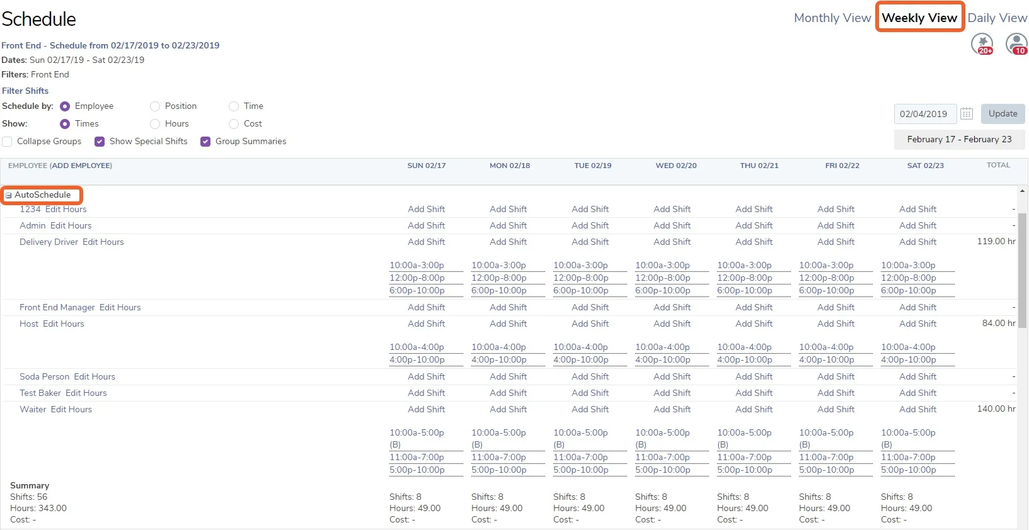
Task: Uncheck Group Summaries checkbox
Action: (x=205, y=142)
